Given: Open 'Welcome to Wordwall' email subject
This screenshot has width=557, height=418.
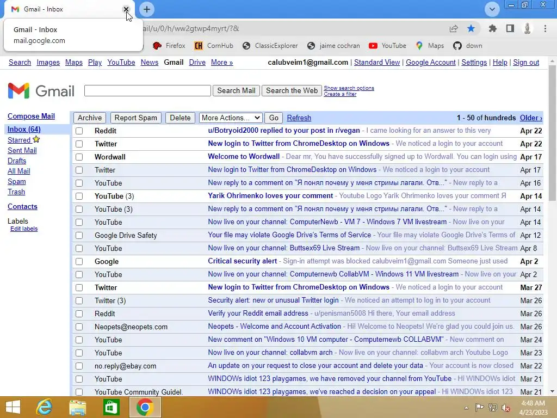Looking at the screenshot, I should point(244,157).
